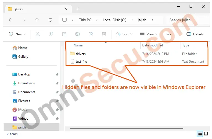212x139 pixels.
Task: Add a new Explorer tab
Action: [x=78, y=9]
